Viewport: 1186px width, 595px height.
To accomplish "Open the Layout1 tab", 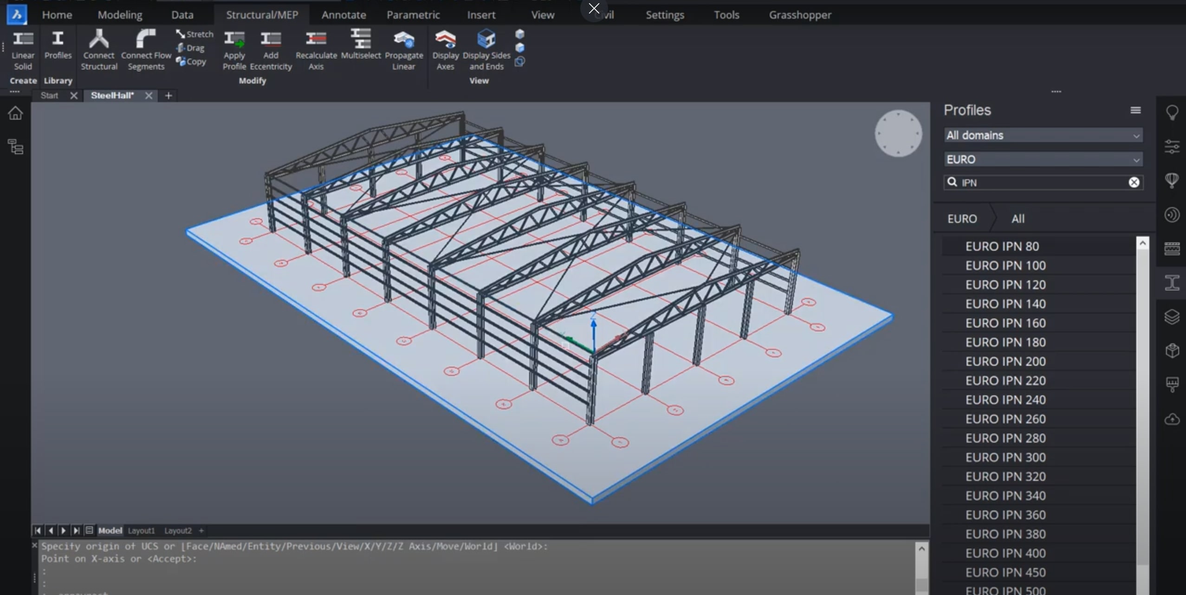I will [141, 530].
